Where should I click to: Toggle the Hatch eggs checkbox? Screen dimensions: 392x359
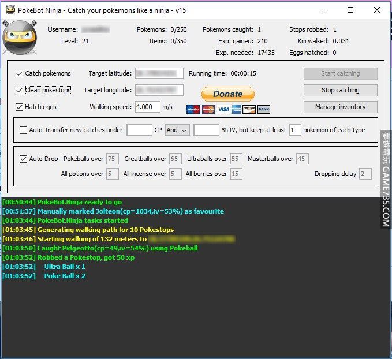pyautogui.click(x=20, y=107)
